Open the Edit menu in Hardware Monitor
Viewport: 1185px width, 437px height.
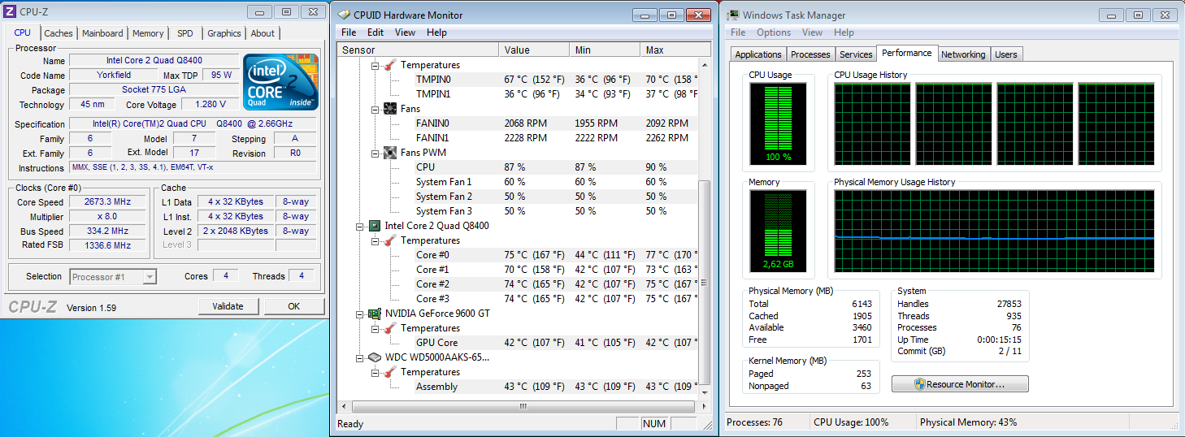click(x=375, y=32)
